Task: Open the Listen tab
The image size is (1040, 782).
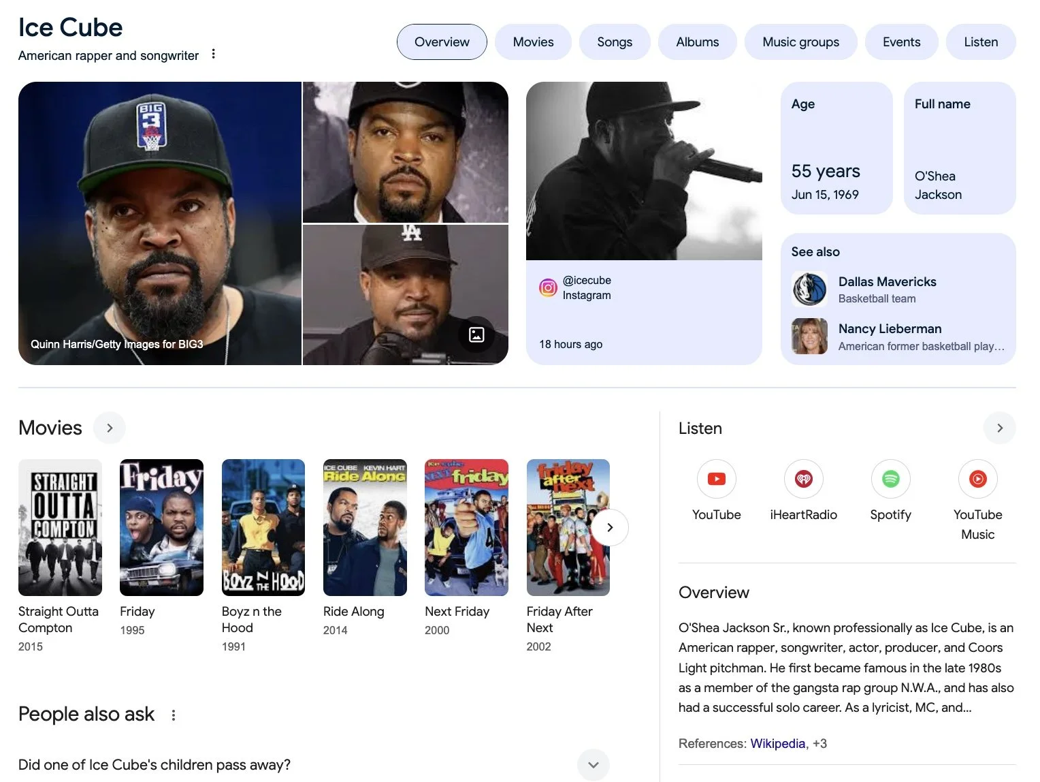Action: (981, 42)
